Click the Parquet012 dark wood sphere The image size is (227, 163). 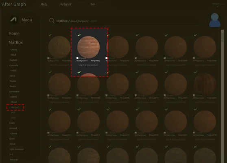[205, 84]
